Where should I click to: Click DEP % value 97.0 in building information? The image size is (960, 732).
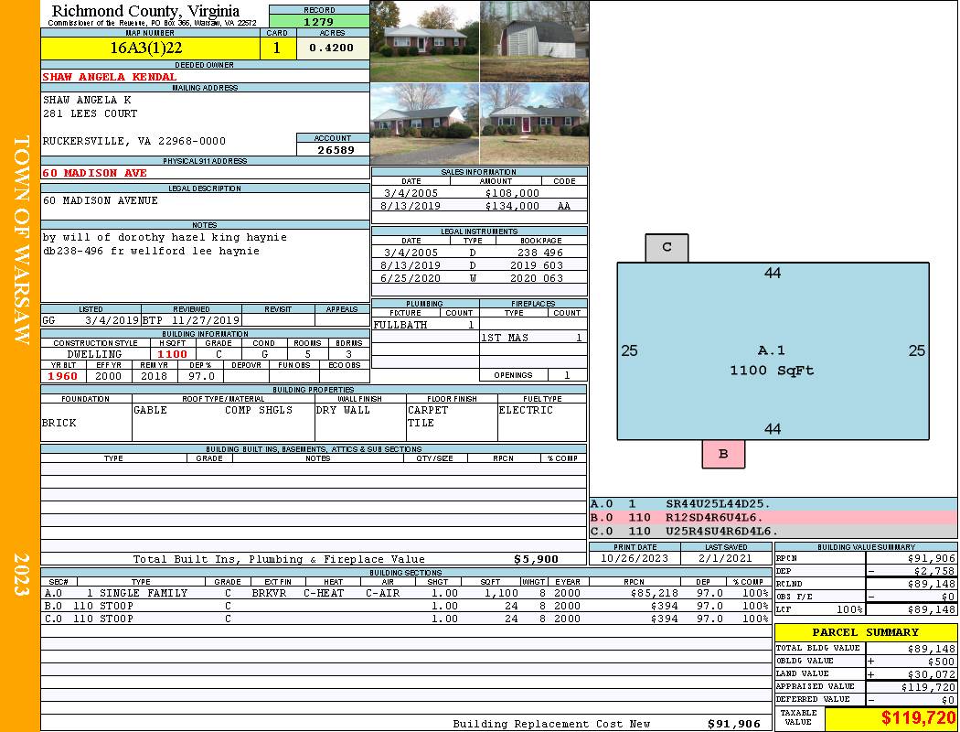(x=201, y=376)
